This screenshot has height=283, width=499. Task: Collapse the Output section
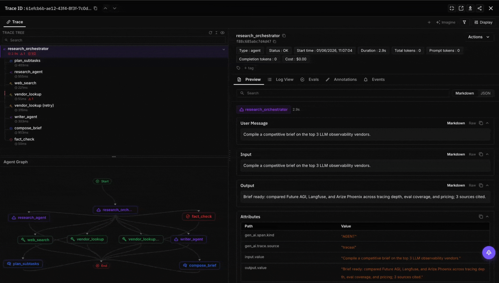click(487, 186)
